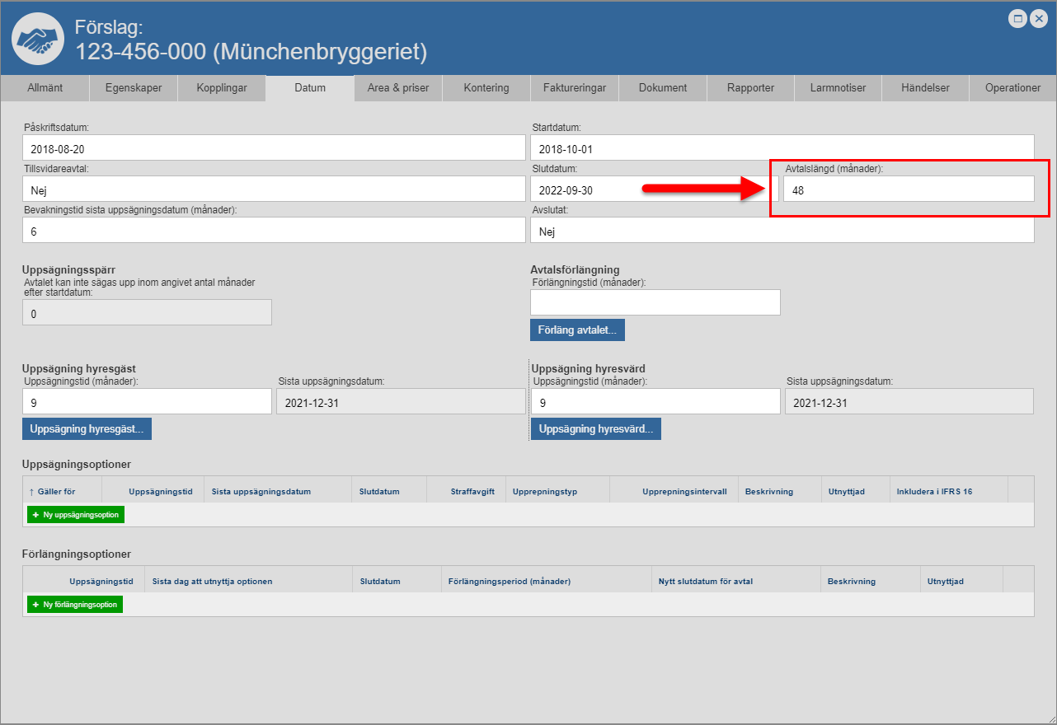Switch to the Egenskaper tab
Screen dimensions: 1057x725
point(133,88)
